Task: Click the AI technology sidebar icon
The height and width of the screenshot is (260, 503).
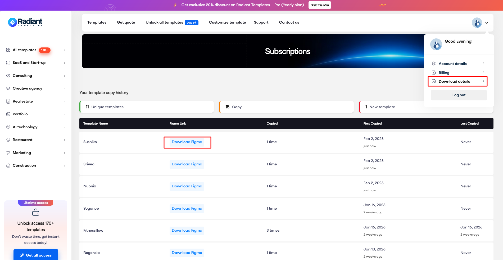Action: (x=8, y=127)
